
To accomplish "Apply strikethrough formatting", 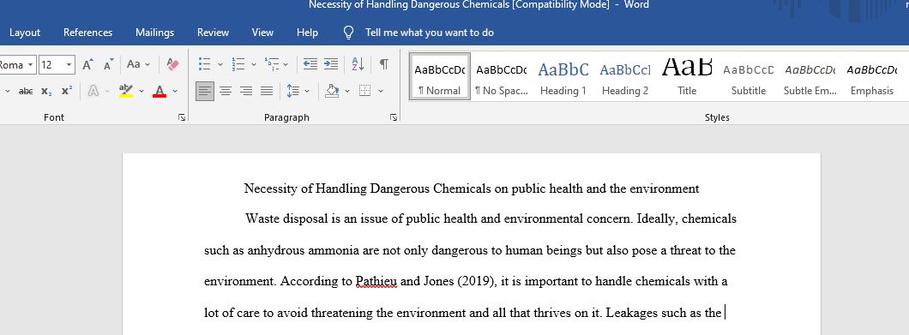I will coord(26,91).
